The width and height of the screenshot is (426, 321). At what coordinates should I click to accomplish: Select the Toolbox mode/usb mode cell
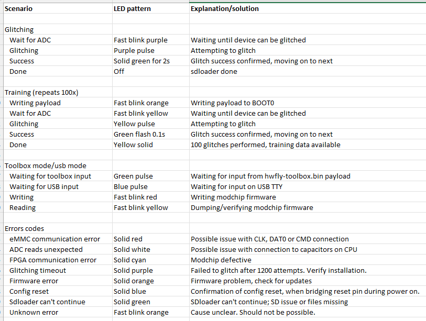coord(58,165)
